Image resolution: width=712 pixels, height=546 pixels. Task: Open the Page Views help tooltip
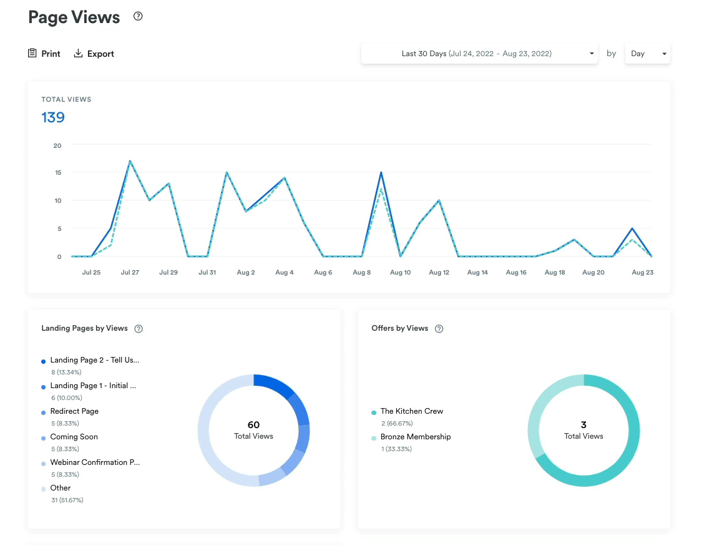pos(137,17)
